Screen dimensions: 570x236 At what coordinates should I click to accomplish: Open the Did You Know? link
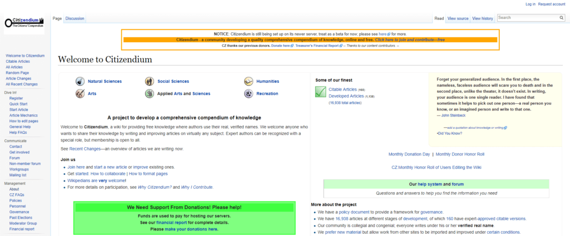(x=450, y=133)
